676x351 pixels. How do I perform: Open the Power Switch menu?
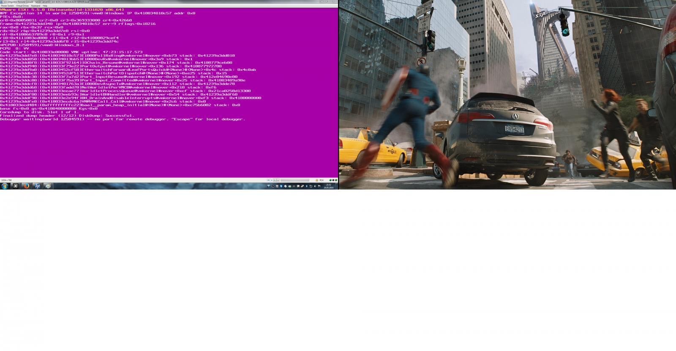coord(7,6)
